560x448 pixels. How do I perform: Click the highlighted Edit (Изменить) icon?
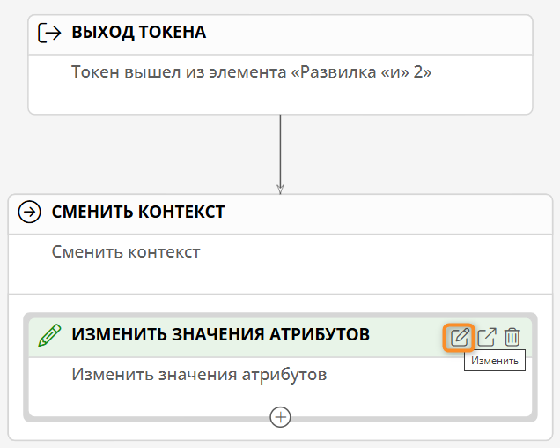pyautogui.click(x=460, y=337)
